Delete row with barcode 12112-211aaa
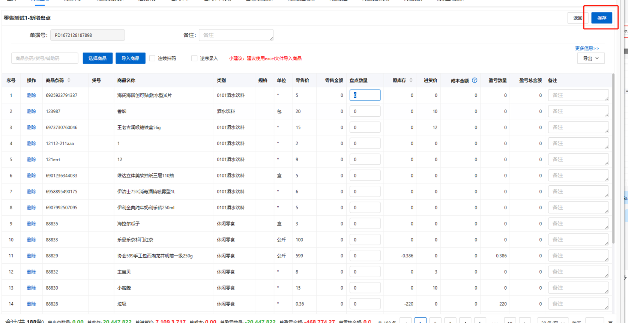This screenshot has height=323, width=628. pos(32,143)
